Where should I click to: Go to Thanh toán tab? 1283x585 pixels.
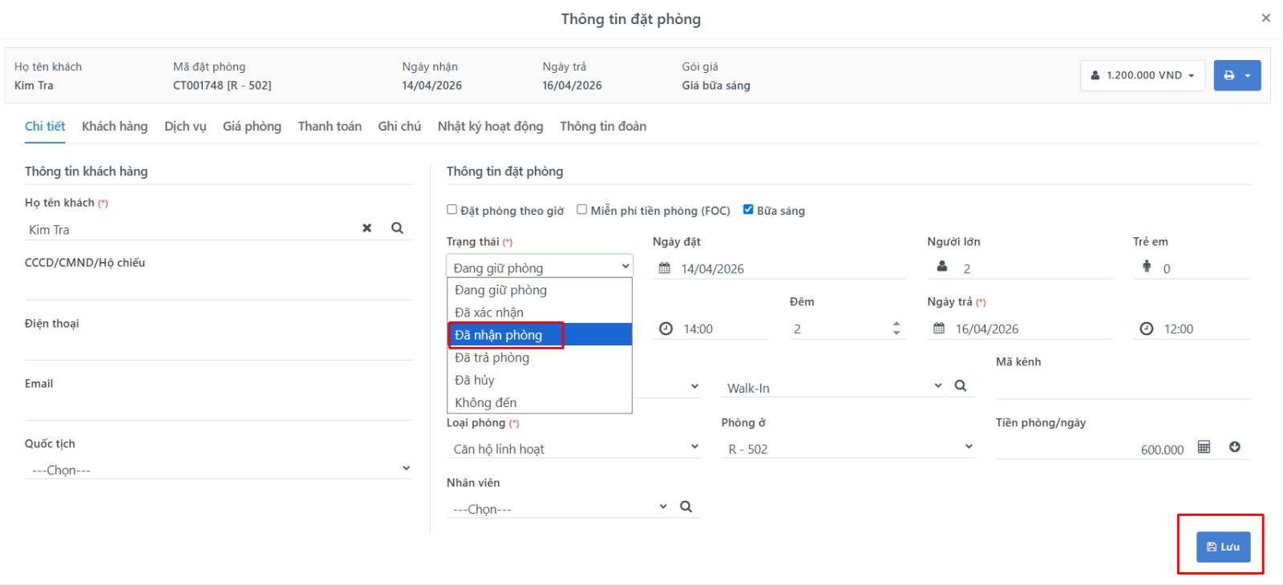pyautogui.click(x=330, y=127)
